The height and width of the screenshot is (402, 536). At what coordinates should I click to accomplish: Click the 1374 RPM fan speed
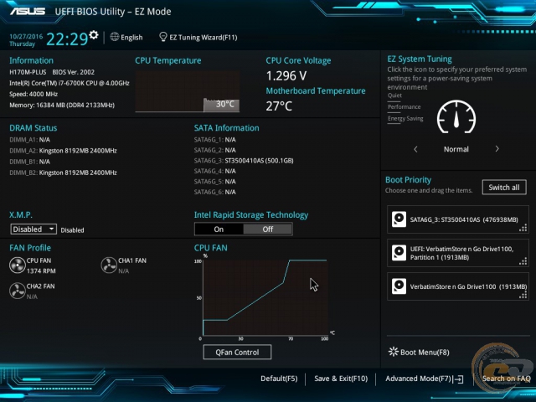41,271
